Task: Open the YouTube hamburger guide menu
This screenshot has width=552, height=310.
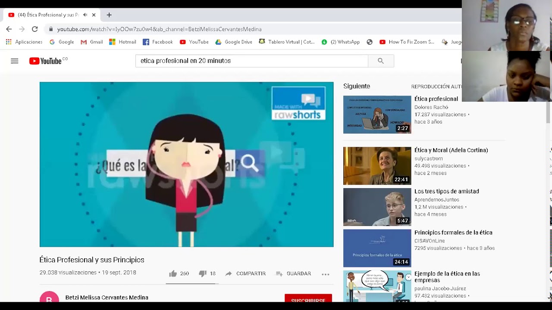Action: click(15, 61)
